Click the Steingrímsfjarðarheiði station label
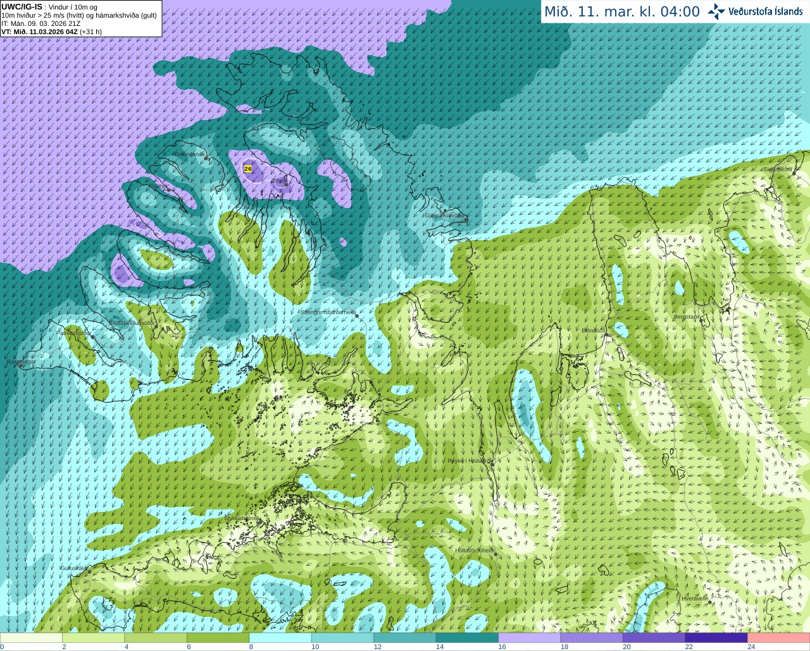Viewport: 810px width, 651px height. pyautogui.click(x=328, y=312)
